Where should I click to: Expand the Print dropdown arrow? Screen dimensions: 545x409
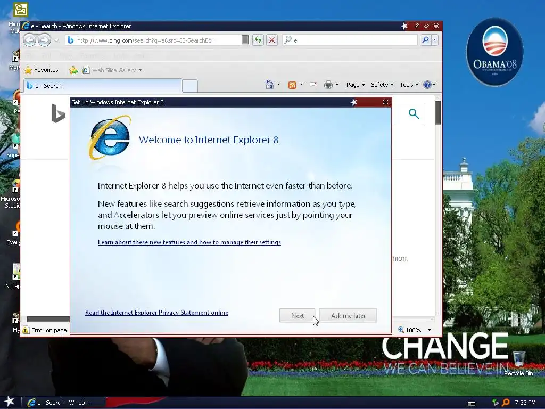(337, 85)
